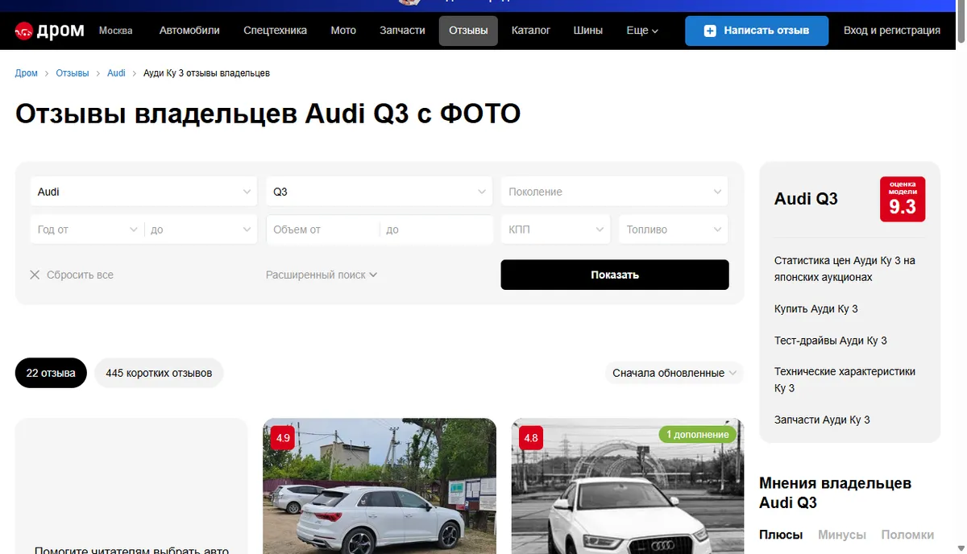Open the КПП dropdown
The height and width of the screenshot is (554, 967).
pyautogui.click(x=556, y=229)
